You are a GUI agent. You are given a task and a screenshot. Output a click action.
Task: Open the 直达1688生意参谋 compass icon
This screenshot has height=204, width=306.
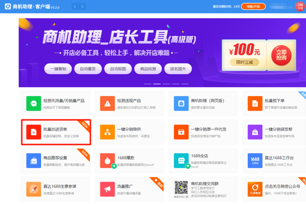click(34, 189)
